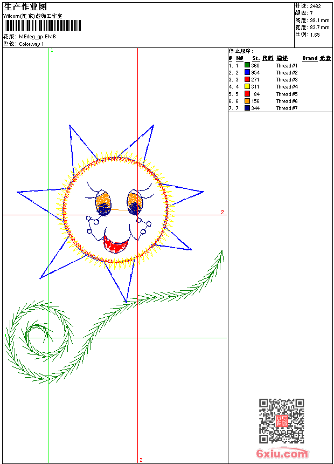334x464 pixels.
Task: Click the MEdeg_gp.EMB file name
Action: point(37,37)
